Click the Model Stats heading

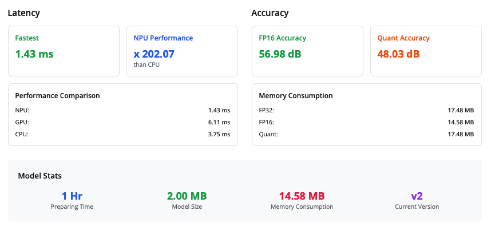tap(39, 176)
